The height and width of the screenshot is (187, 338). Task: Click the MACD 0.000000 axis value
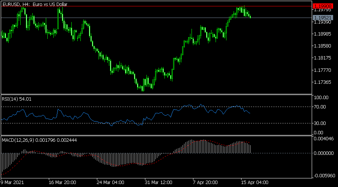324,153
